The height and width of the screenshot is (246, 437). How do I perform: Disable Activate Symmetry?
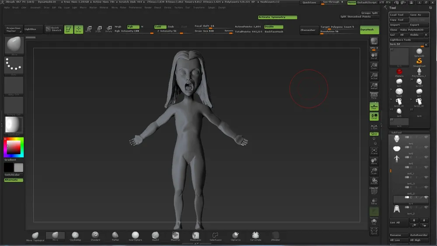(277, 17)
